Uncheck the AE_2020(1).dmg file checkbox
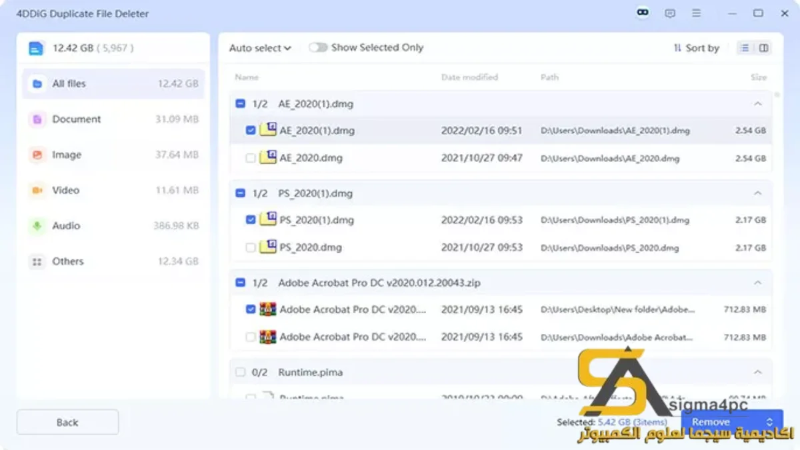The image size is (800, 450). click(251, 131)
